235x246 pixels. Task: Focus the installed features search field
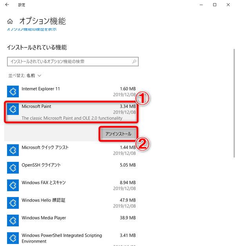pyautogui.click(x=73, y=61)
